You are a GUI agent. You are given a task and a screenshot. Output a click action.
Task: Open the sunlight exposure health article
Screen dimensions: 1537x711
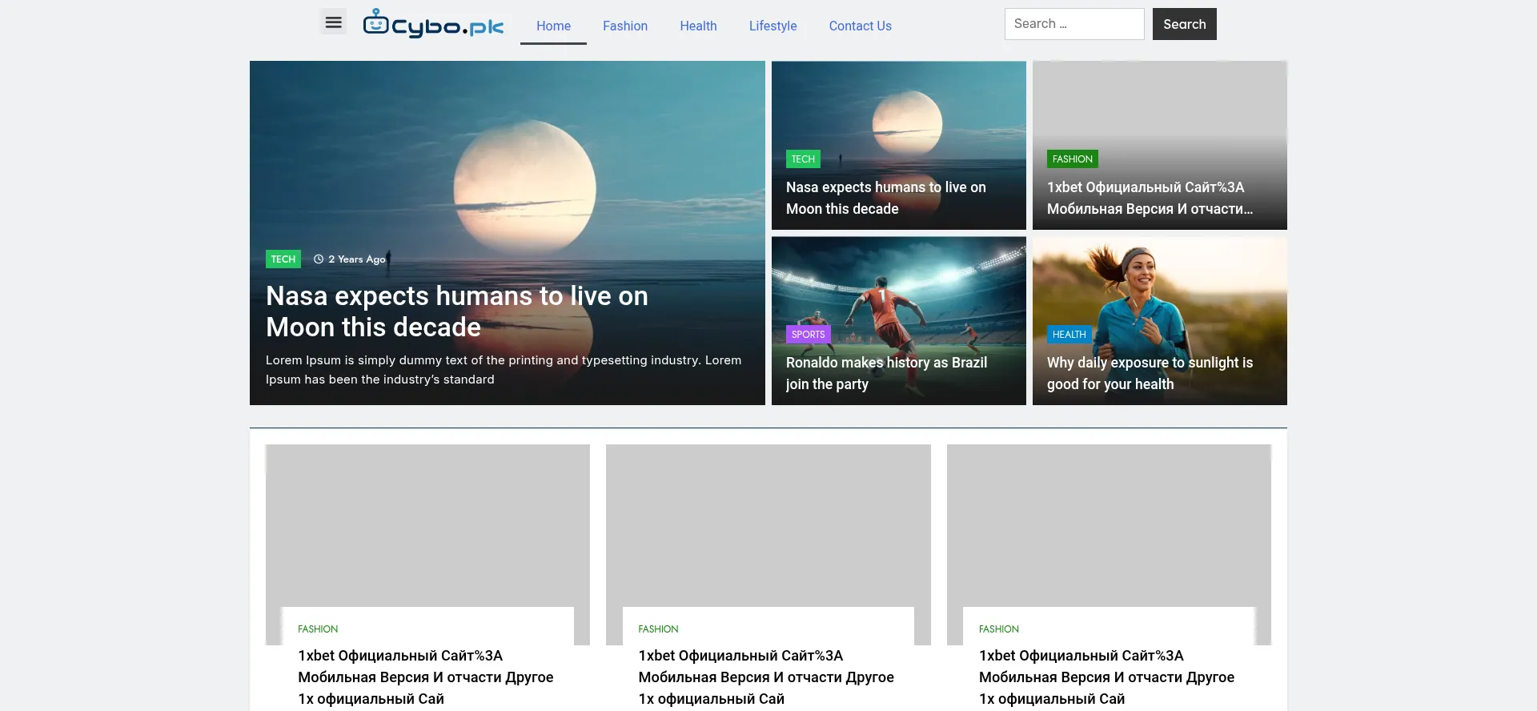1150,373
